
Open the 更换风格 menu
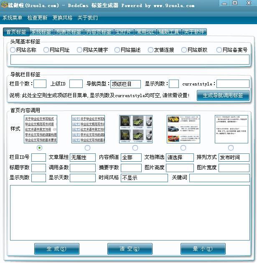pyautogui.click(x=62, y=18)
